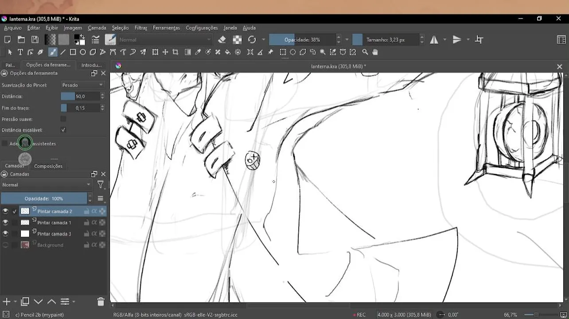Select the rectangular selection tool
Screen dimensions: 569x319
(283, 52)
